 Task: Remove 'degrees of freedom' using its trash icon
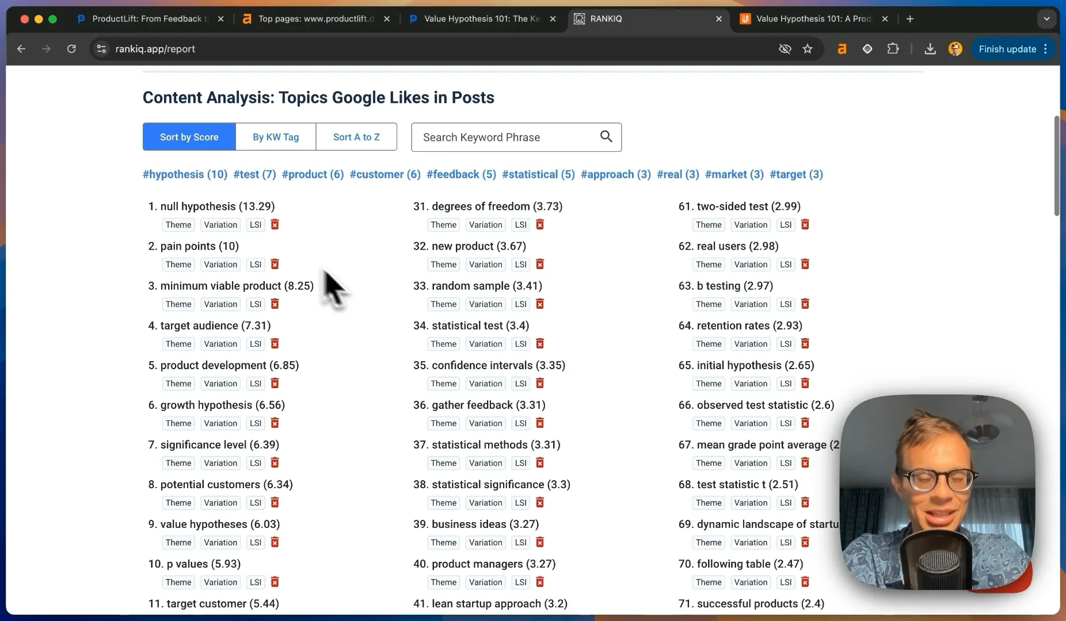point(540,224)
